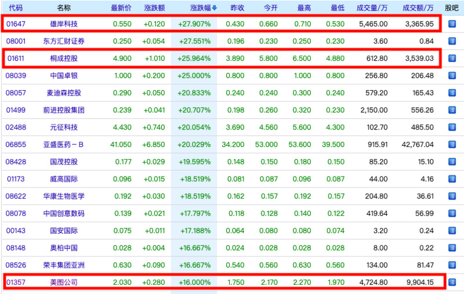Open 雄岸科技 stock name link
The height and width of the screenshot is (294, 464).
pos(64,24)
